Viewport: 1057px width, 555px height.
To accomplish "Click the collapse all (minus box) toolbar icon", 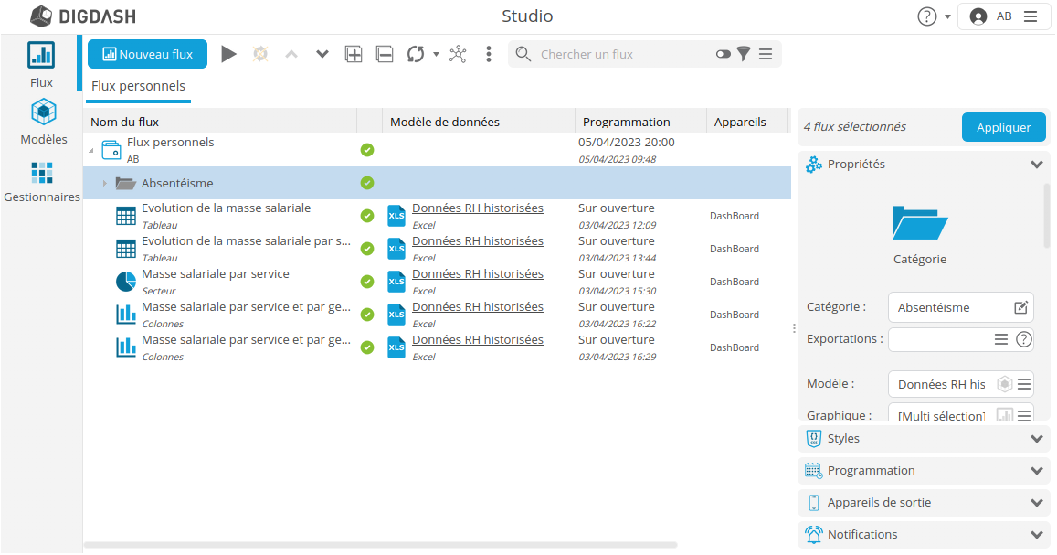I will (x=385, y=54).
